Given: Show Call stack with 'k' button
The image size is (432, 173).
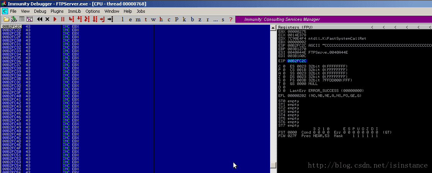Looking at the screenshot, I should tap(184, 19).
